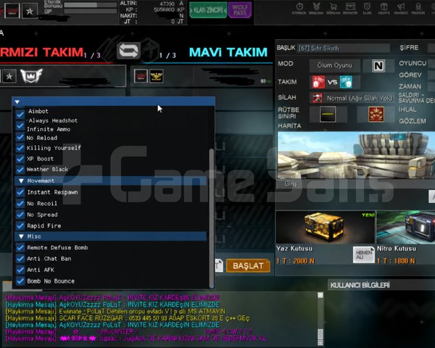The width and height of the screenshot is (435, 348).
Task: Click the team swap arrows icon
Action: click(128, 51)
